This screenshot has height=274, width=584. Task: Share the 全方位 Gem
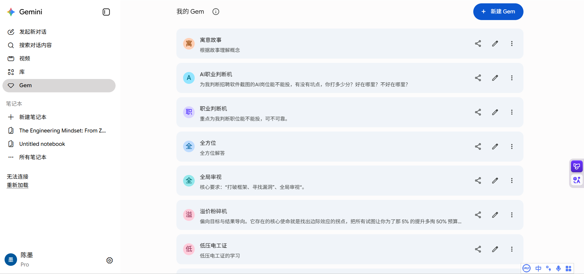478,147
